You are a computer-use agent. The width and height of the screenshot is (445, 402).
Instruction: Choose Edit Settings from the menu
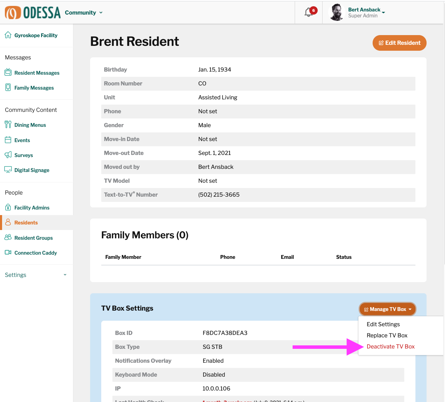[383, 324]
